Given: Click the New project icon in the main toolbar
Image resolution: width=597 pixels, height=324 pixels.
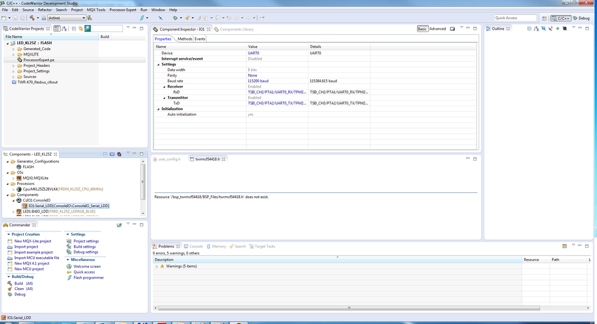Looking at the screenshot, I should click(x=4, y=18).
